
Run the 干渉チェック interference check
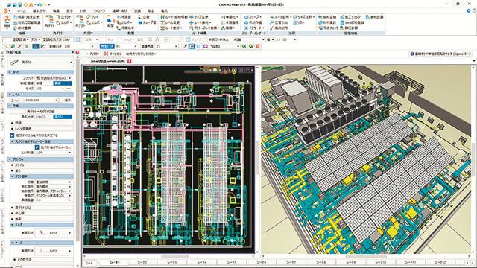329,28
